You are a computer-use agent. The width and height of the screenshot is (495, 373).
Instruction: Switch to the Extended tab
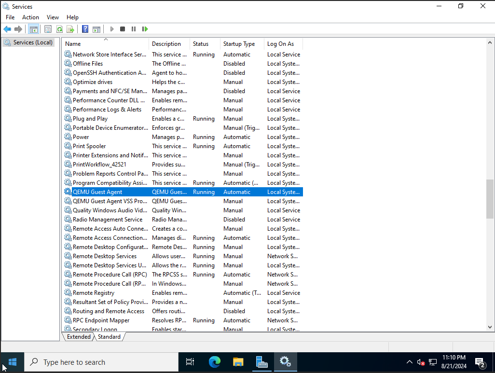(79, 337)
